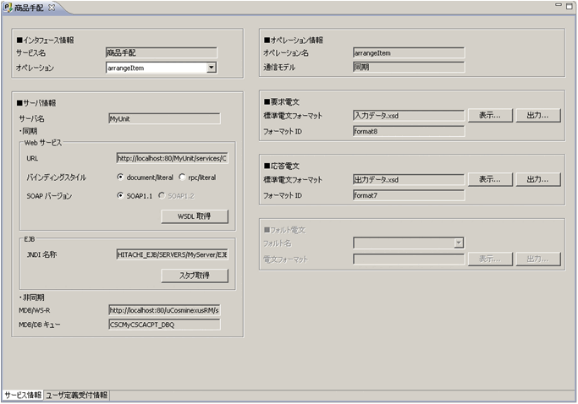Click the 入力データ.xsd format field
Screen dimensions: 578x404
click(x=409, y=115)
